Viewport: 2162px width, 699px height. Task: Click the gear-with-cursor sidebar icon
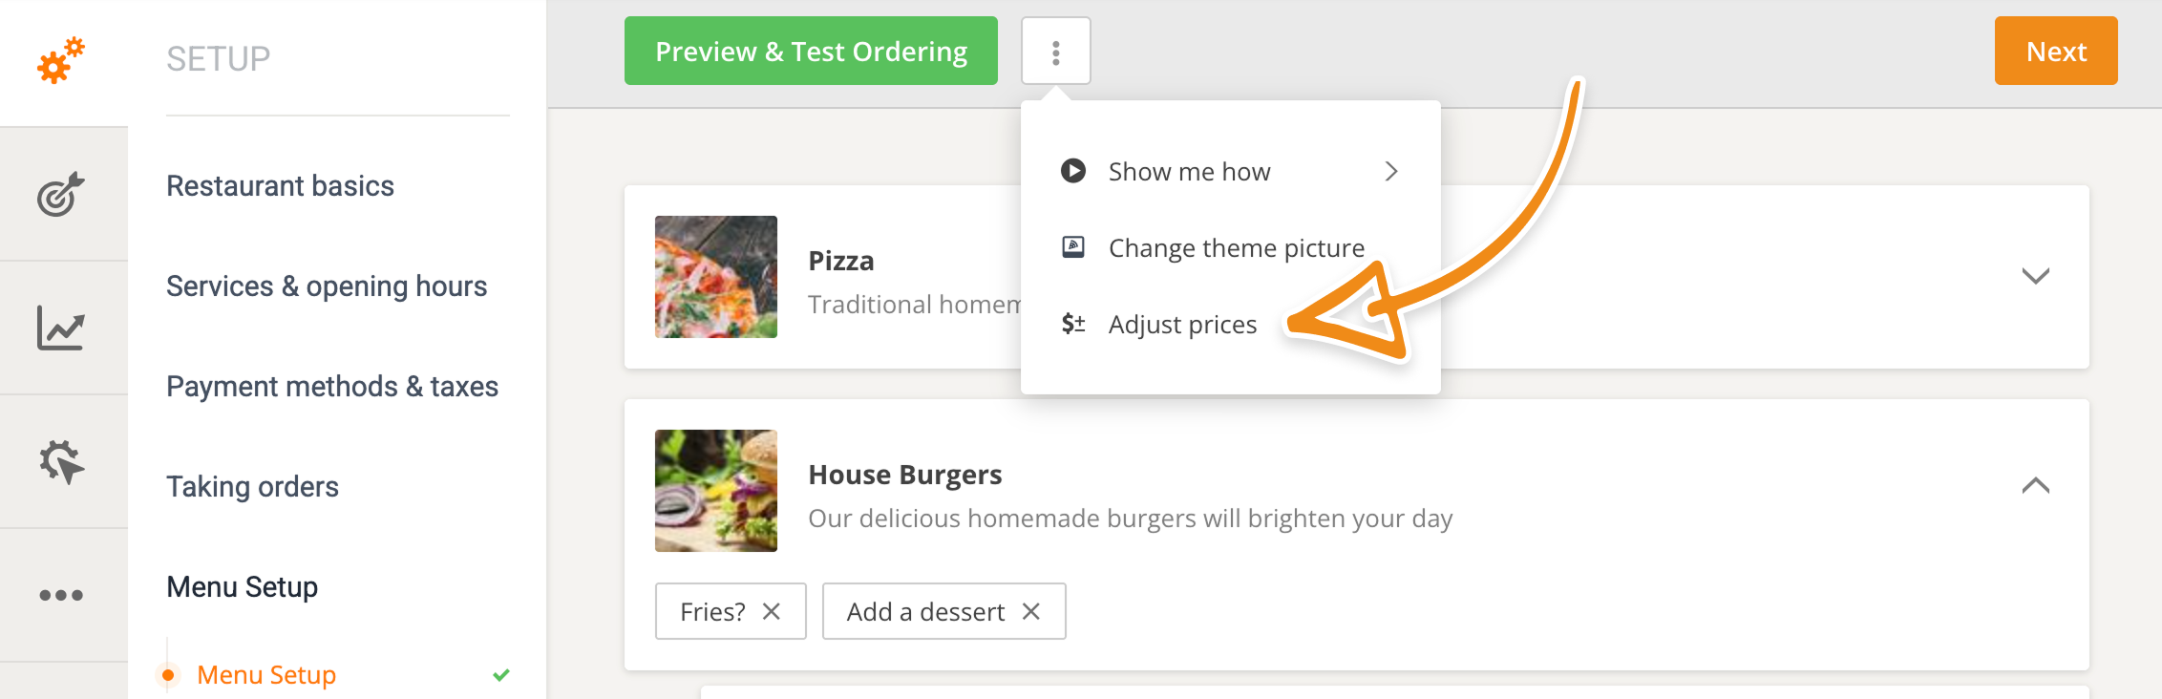pos(61,461)
